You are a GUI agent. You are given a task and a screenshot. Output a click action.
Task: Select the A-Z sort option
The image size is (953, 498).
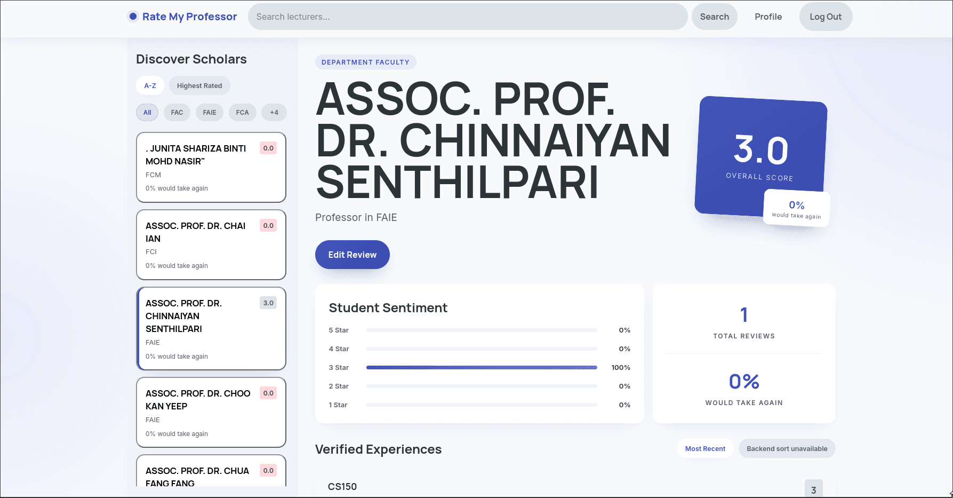click(150, 85)
